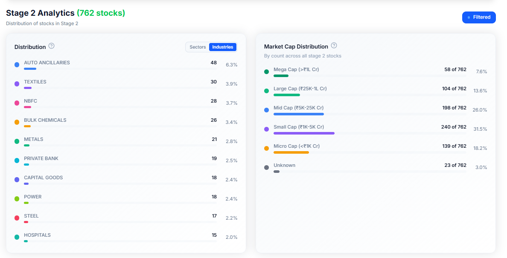The width and height of the screenshot is (507, 258).
Task: Click the Mega Cap (>₹1L Cr) label
Action: click(x=296, y=69)
